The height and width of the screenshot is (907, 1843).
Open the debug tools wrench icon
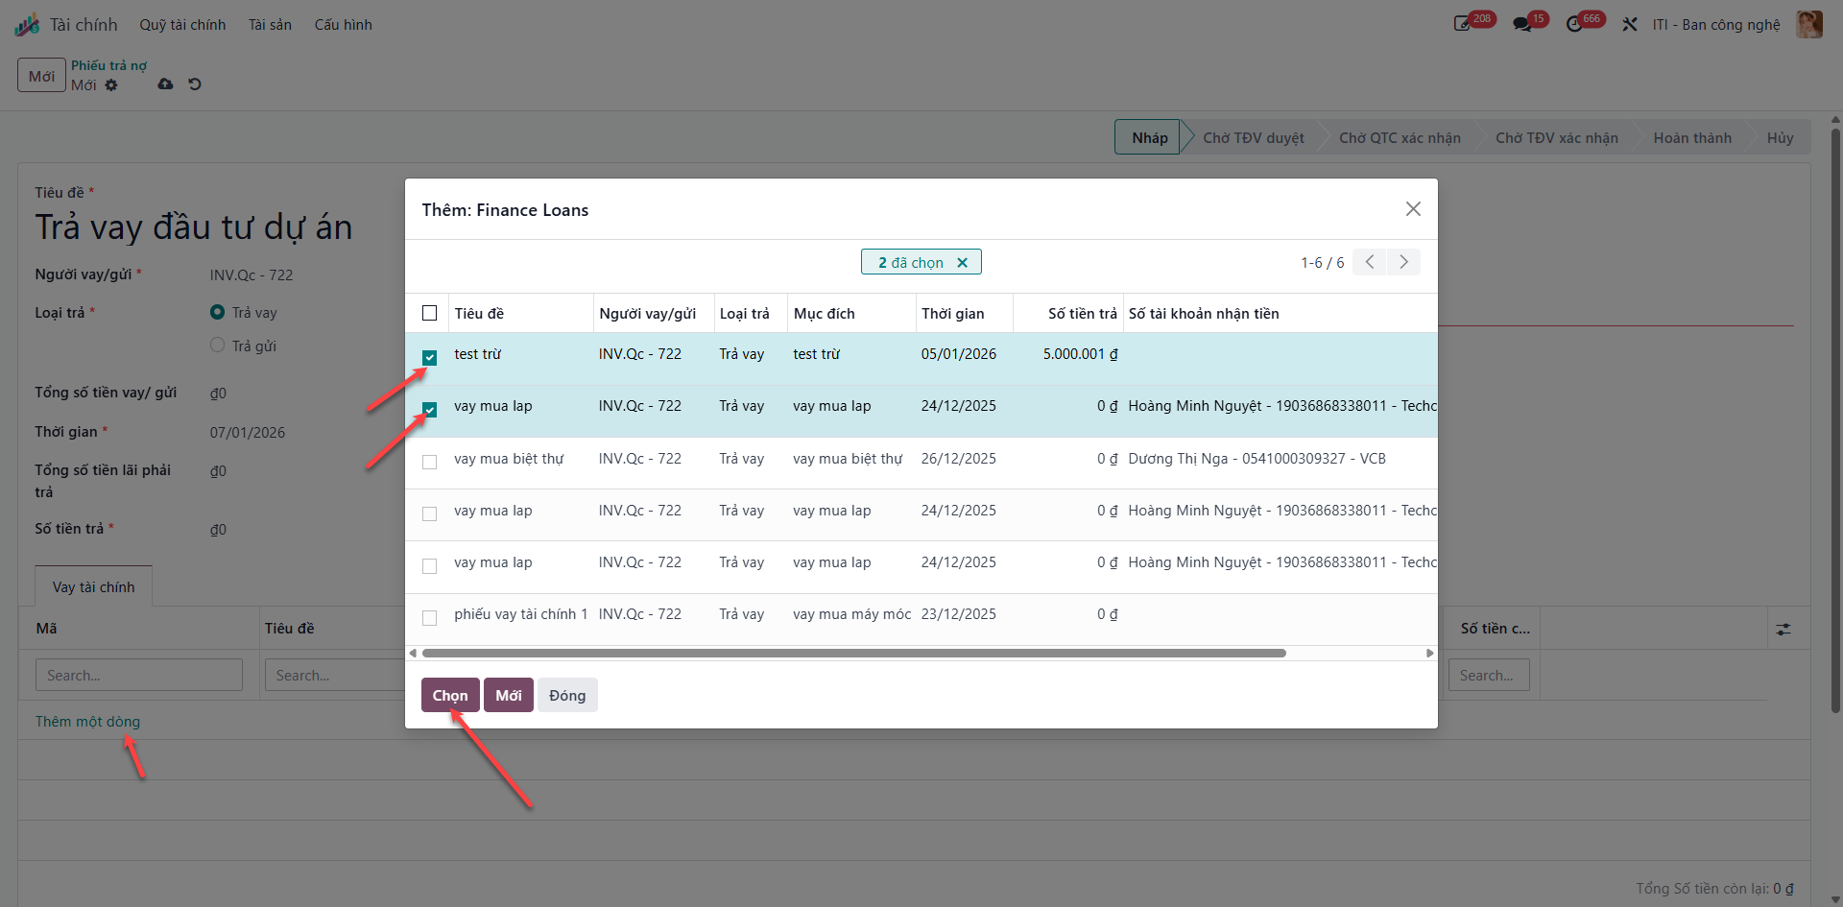tap(1630, 24)
